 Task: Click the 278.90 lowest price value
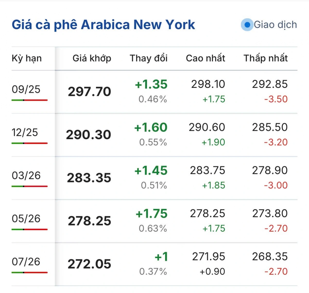(x=270, y=170)
